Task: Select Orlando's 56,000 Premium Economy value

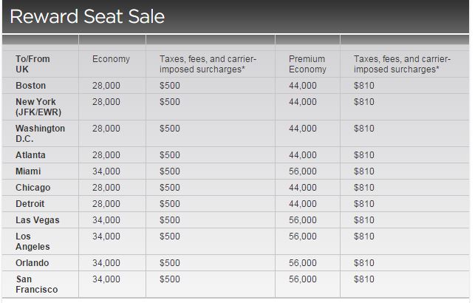Action: point(303,263)
